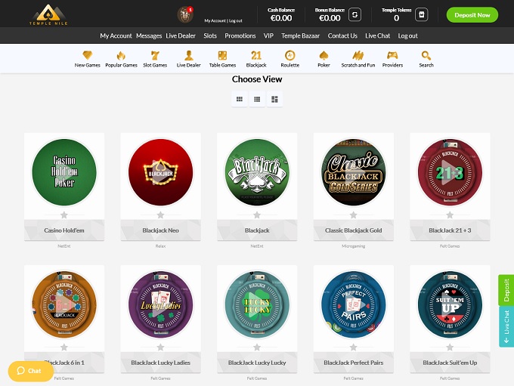
Task: Click the Log out link under avatar
Action: [233, 20]
